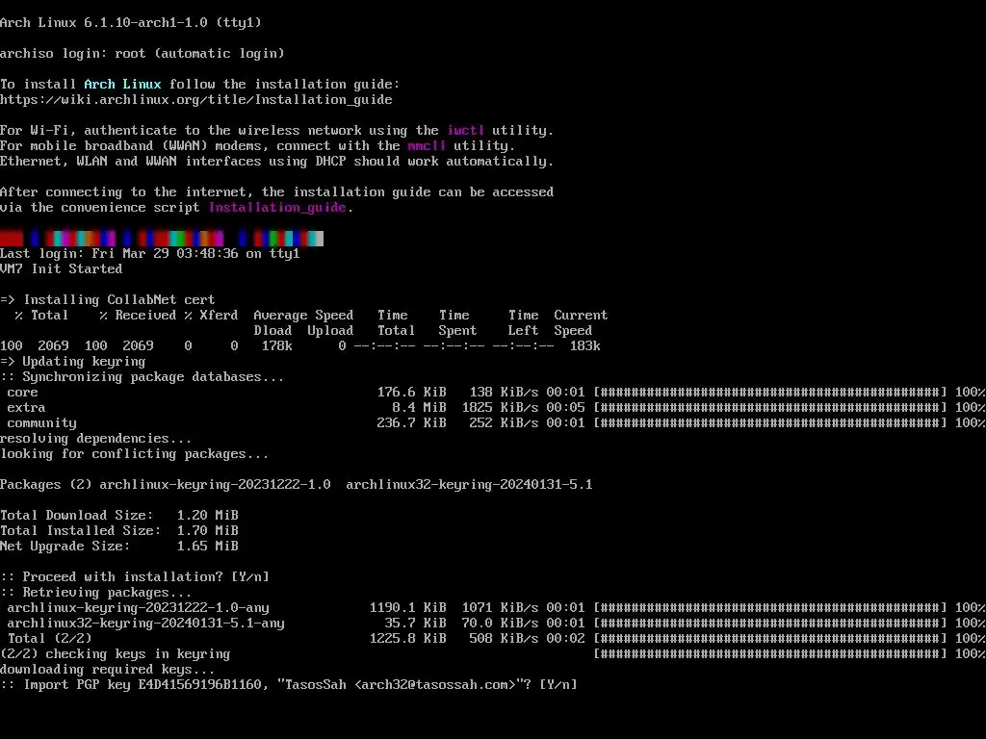Click the 183k current speed value
The width and height of the screenshot is (986, 739).
pos(584,345)
